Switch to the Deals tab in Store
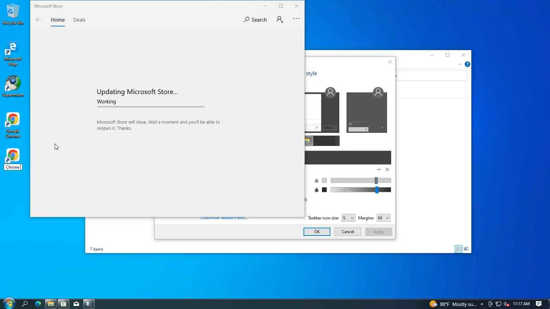 point(79,20)
